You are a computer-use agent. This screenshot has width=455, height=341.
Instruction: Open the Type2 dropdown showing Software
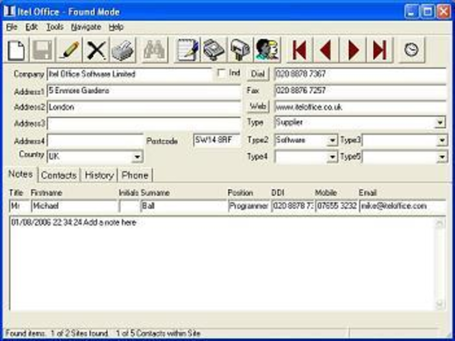coord(333,140)
